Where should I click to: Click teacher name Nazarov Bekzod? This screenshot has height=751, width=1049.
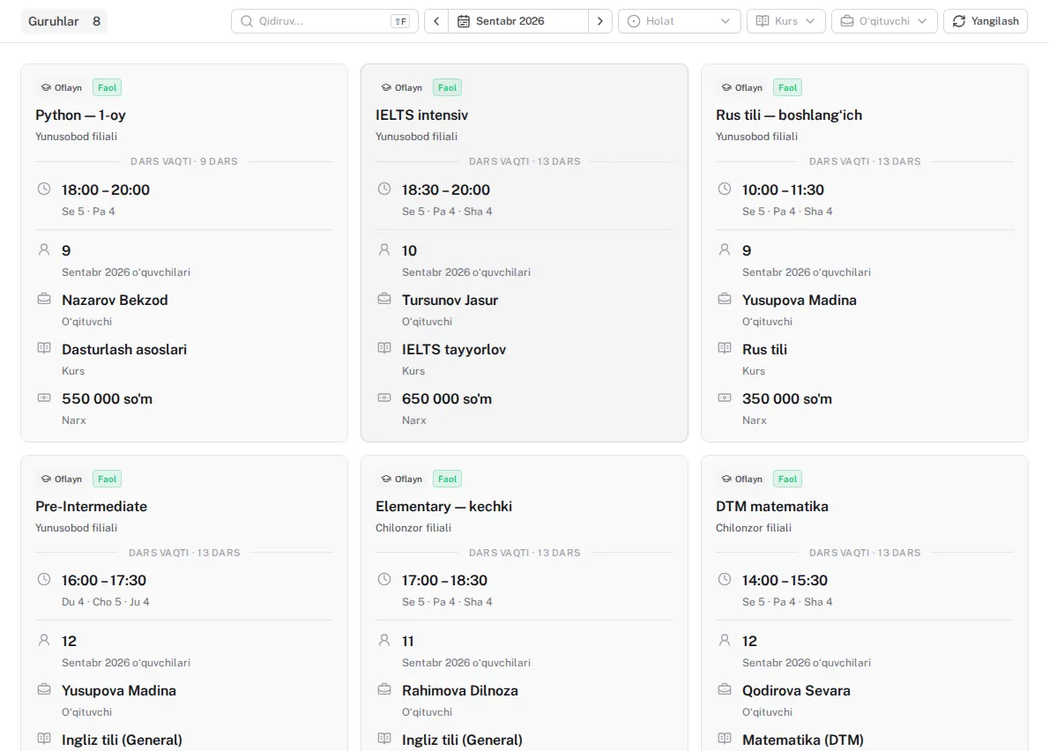pyautogui.click(x=115, y=300)
